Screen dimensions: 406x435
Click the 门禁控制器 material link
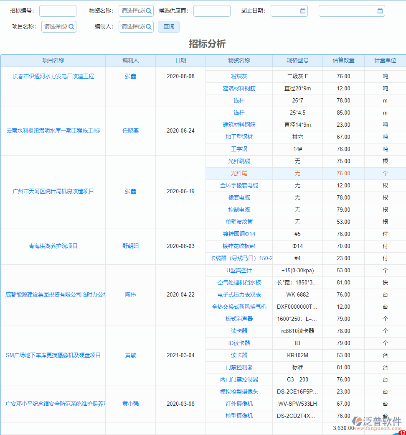click(x=239, y=367)
